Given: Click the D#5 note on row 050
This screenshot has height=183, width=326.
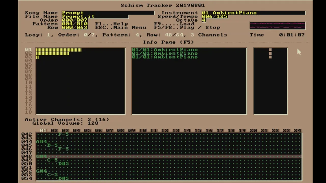Looking at the screenshot, I should click(63, 164).
